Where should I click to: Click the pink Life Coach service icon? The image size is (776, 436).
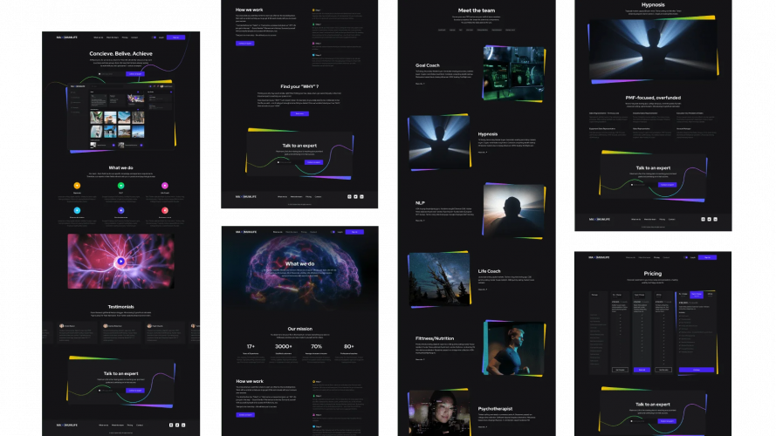click(165, 186)
